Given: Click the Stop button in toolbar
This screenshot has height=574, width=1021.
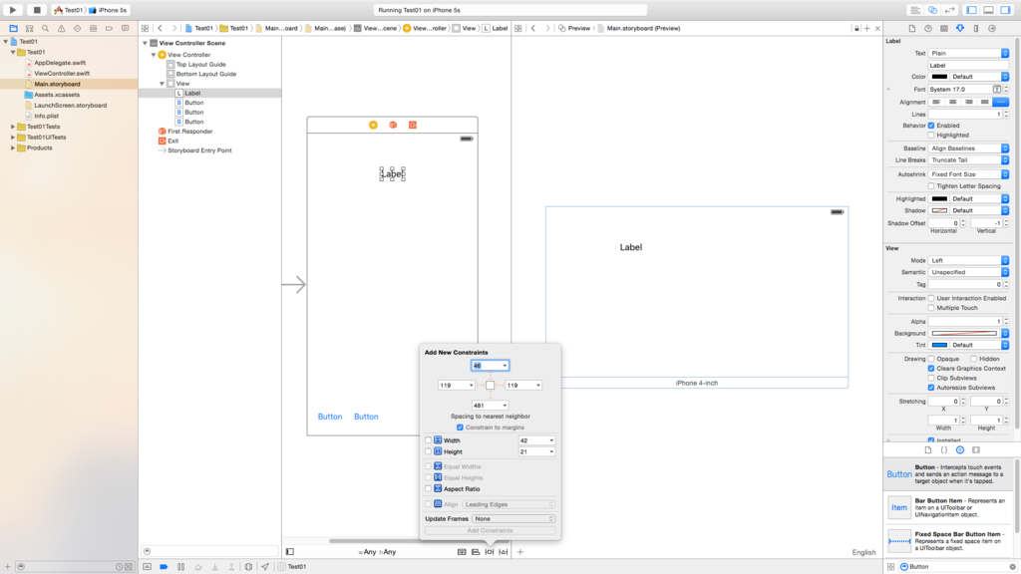Looking at the screenshot, I should click(37, 10).
